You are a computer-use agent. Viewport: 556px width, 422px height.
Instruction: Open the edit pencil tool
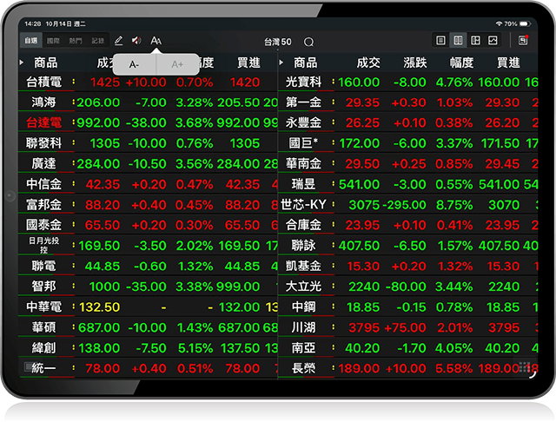[118, 41]
